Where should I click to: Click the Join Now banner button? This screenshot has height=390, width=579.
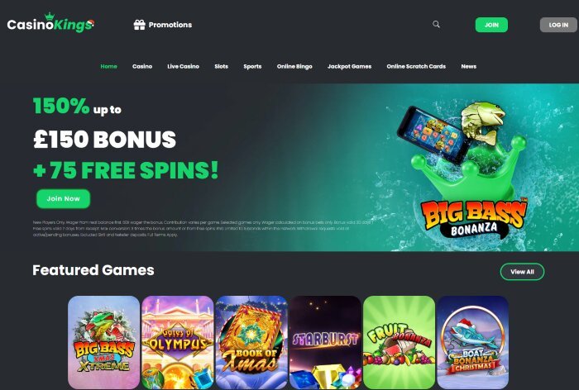click(x=63, y=199)
